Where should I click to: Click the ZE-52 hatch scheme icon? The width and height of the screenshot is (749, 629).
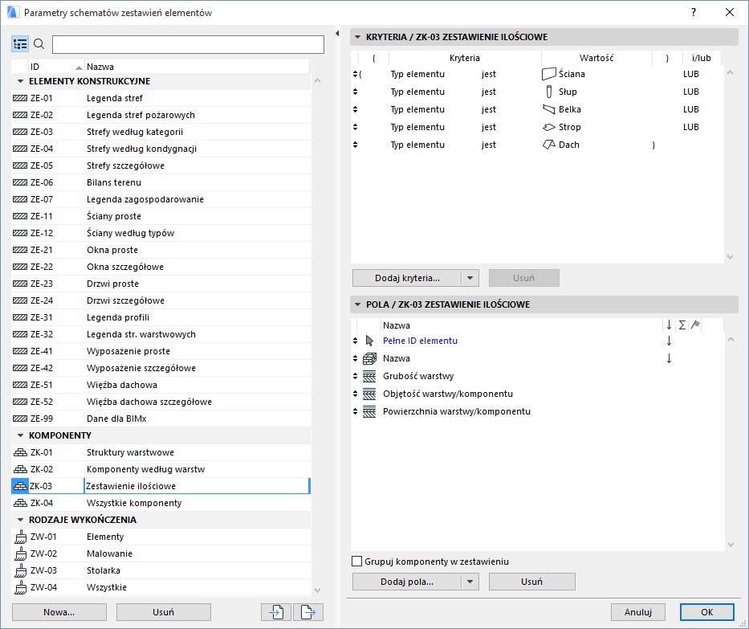[x=20, y=402]
